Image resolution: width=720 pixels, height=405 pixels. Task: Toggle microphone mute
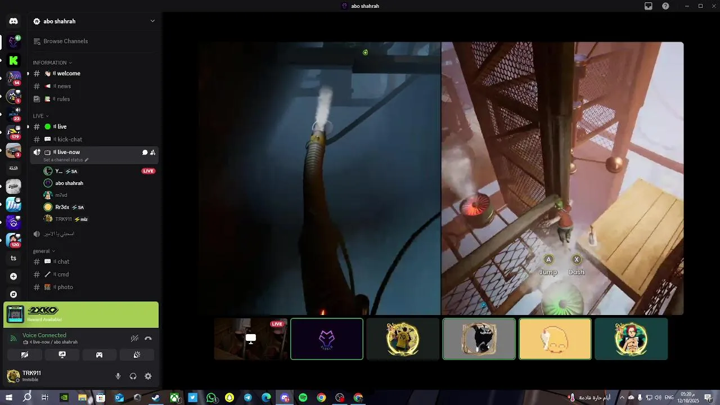(118, 376)
